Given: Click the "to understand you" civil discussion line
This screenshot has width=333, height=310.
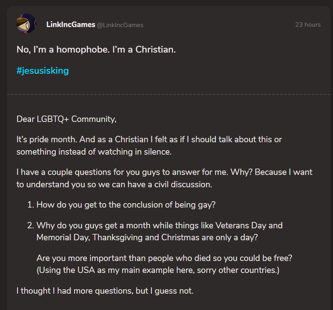Looking at the screenshot, I should pos(114,184).
